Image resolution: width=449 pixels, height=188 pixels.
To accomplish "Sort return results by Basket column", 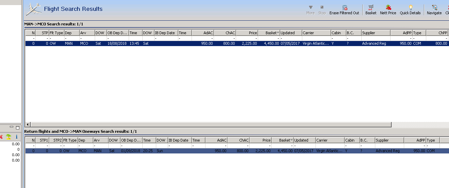I will click(282, 140).
